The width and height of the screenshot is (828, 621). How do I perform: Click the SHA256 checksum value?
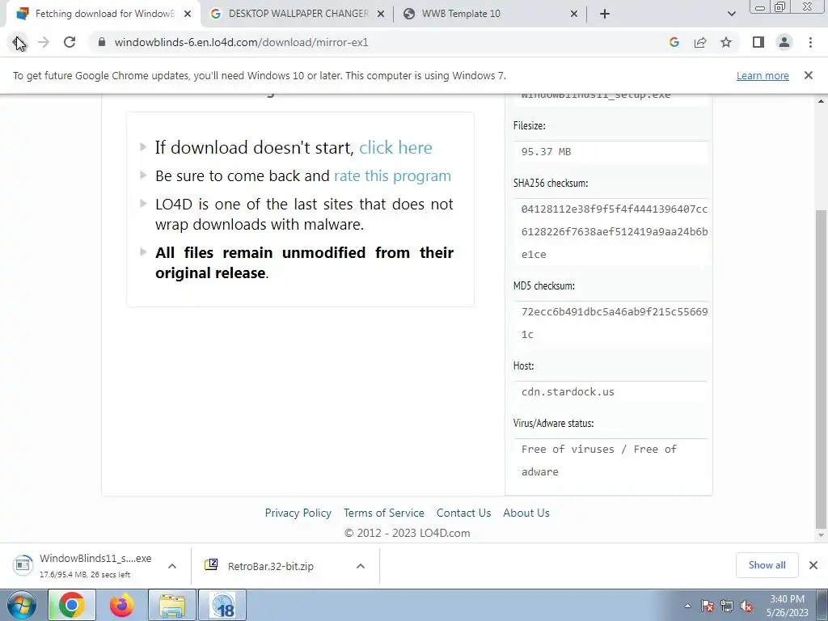[x=615, y=231]
